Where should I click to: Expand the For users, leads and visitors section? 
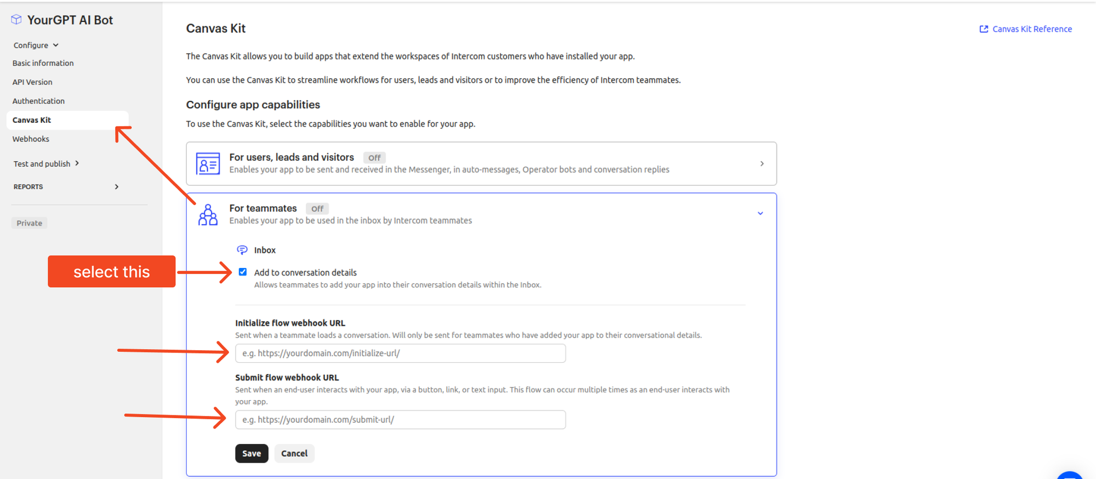tap(762, 164)
